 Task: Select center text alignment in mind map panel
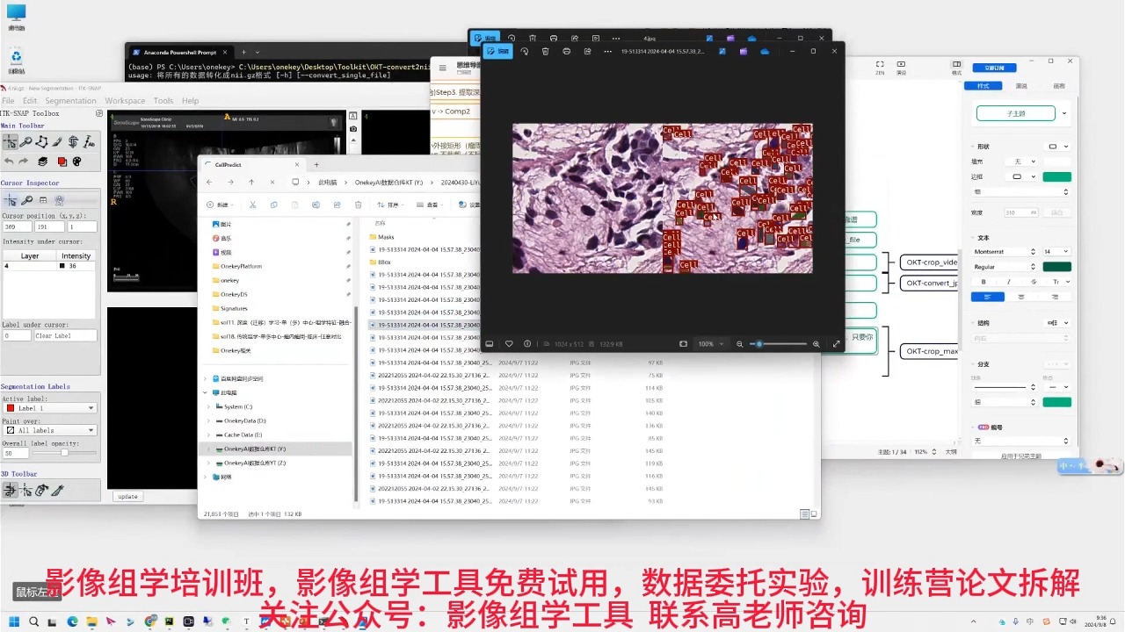[x=1021, y=297]
